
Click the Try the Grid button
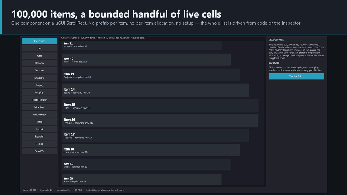296,76
